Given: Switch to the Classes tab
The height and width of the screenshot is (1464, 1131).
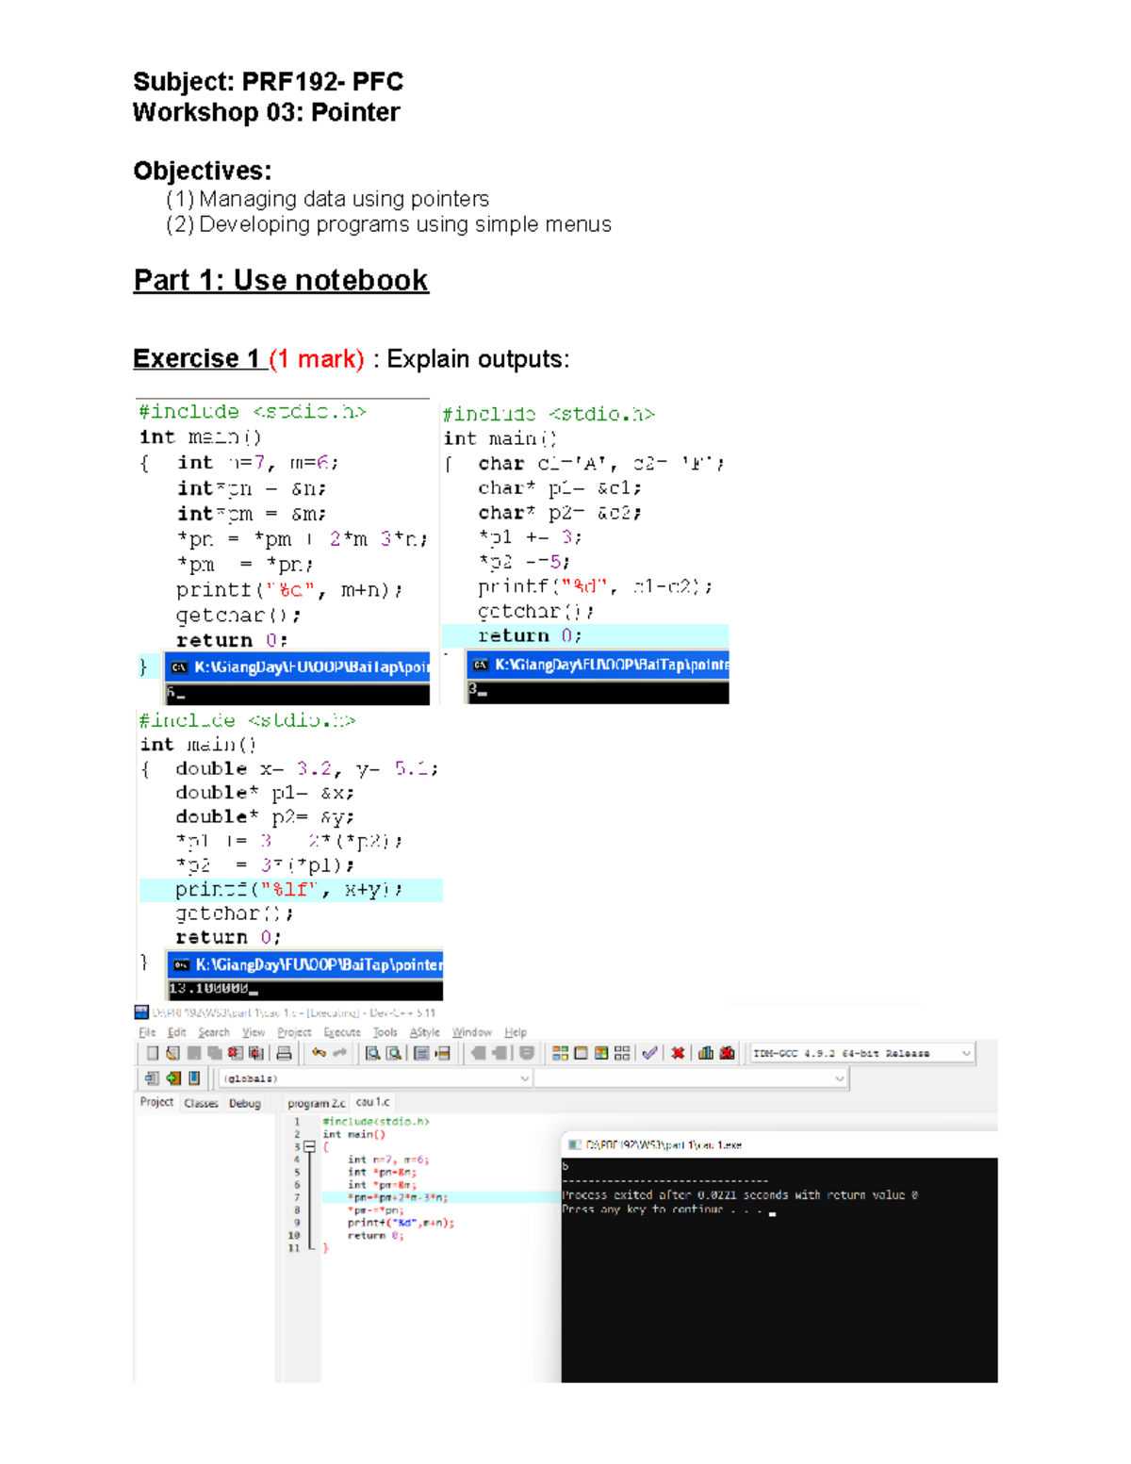Looking at the screenshot, I should (201, 1101).
